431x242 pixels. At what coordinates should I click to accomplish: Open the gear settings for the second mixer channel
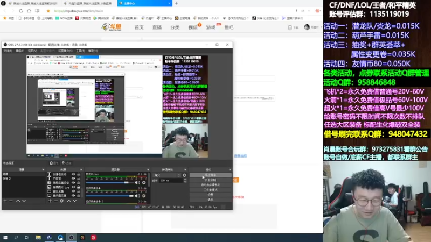pos(144,196)
